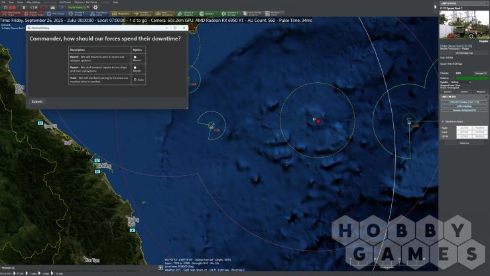Open the Magazines window
This screenshot has height=276, width=490.
[x=121, y=13]
